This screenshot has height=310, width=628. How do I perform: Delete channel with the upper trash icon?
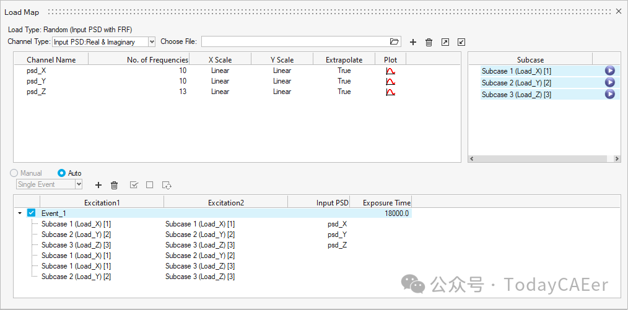429,42
